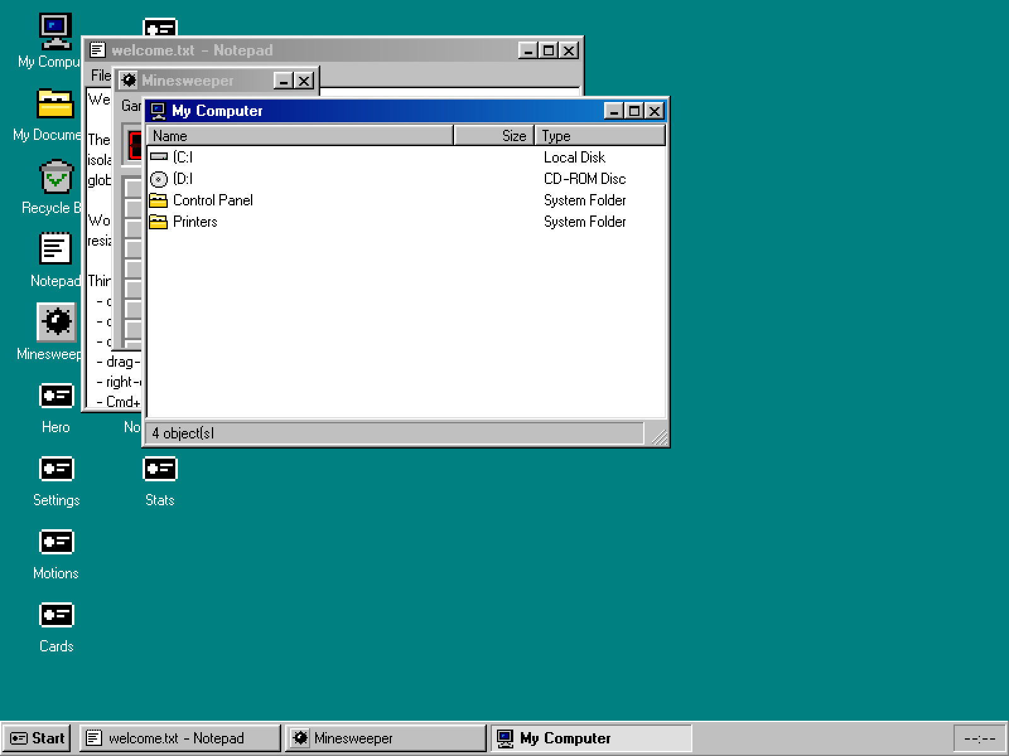The width and height of the screenshot is (1009, 756).
Task: Click the 'Control Panel' name text
Action: (x=213, y=200)
